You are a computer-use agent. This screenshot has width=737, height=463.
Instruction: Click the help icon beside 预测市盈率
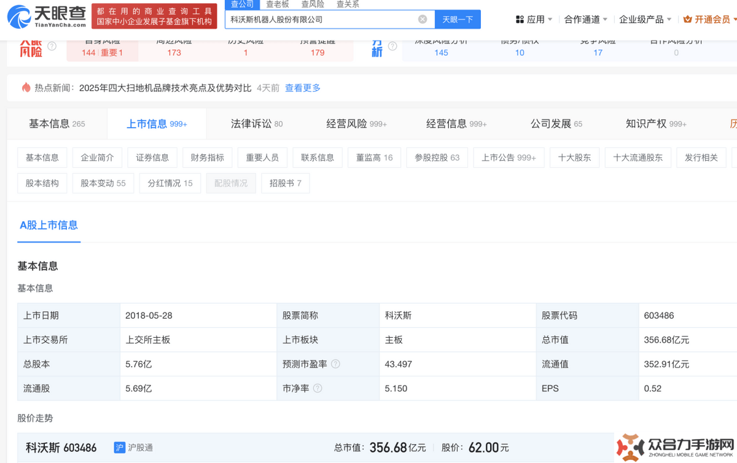[x=335, y=364]
